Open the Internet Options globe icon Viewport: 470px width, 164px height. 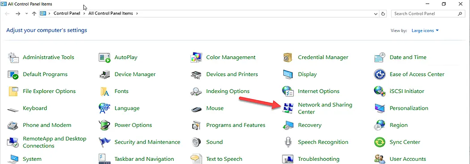coord(288,91)
